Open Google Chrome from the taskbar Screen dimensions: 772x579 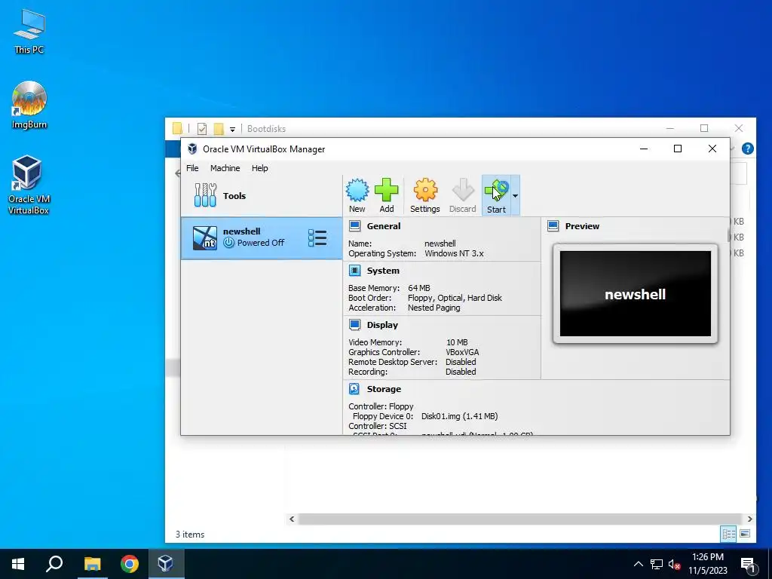pyautogui.click(x=129, y=564)
